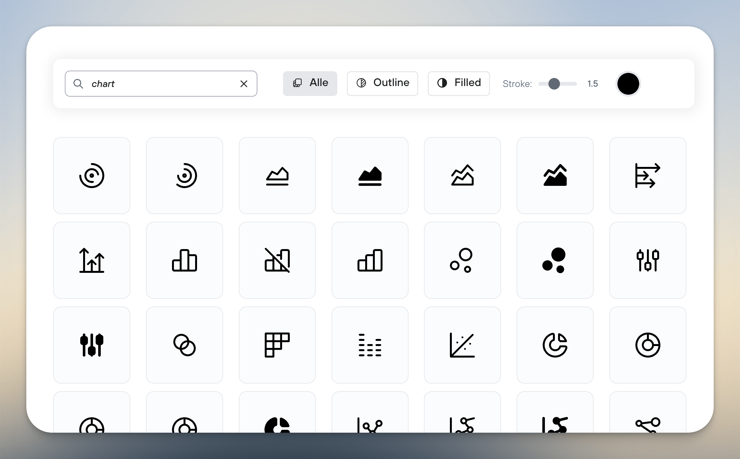
Task: Select the filled bubble chart icon
Action: point(555,260)
